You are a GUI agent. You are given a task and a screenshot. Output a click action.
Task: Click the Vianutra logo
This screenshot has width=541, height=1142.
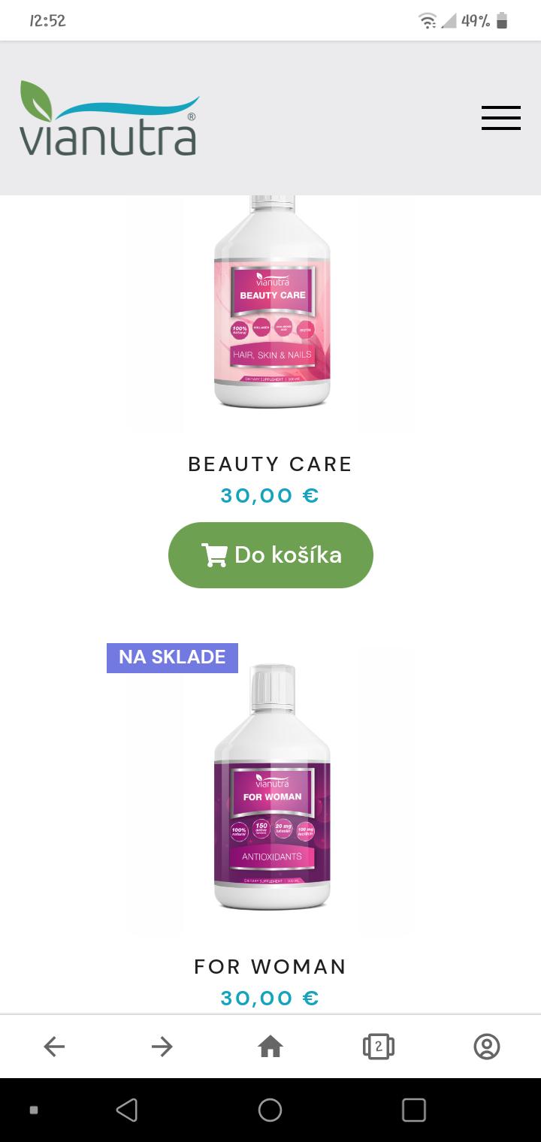(110, 118)
